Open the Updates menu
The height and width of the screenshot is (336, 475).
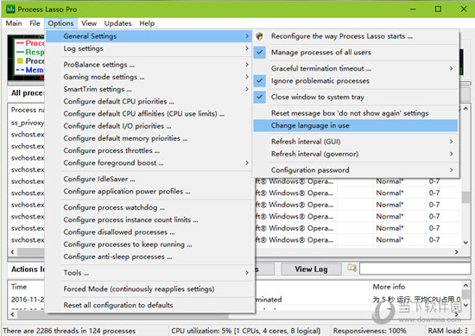117,23
